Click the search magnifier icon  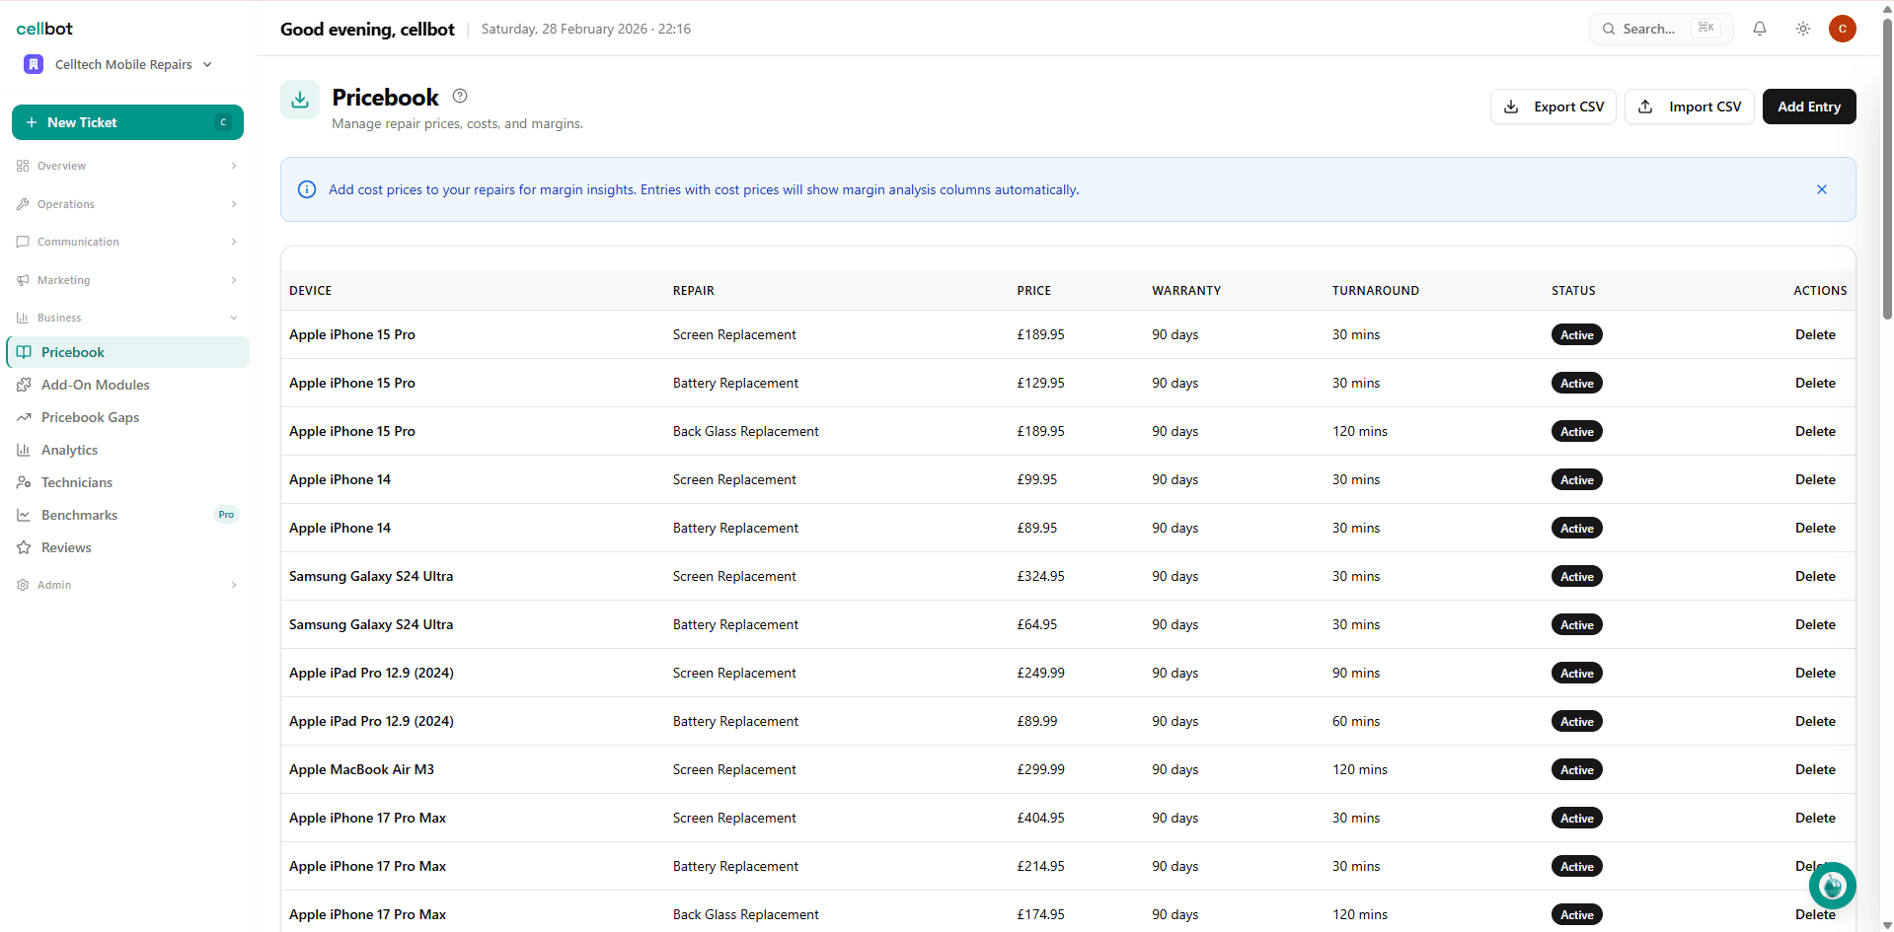1609,29
